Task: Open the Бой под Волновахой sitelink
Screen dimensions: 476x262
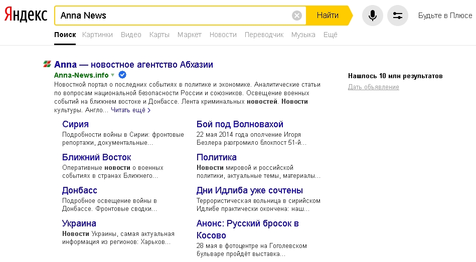Action: pyautogui.click(x=240, y=124)
